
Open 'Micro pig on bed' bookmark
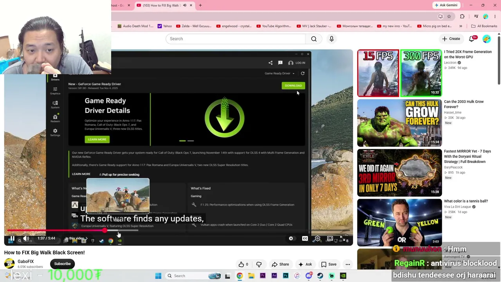(x=434, y=26)
